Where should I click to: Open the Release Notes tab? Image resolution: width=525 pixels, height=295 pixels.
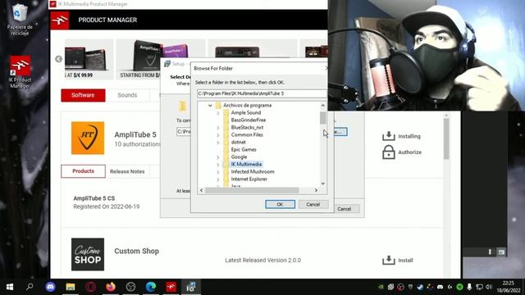127,171
